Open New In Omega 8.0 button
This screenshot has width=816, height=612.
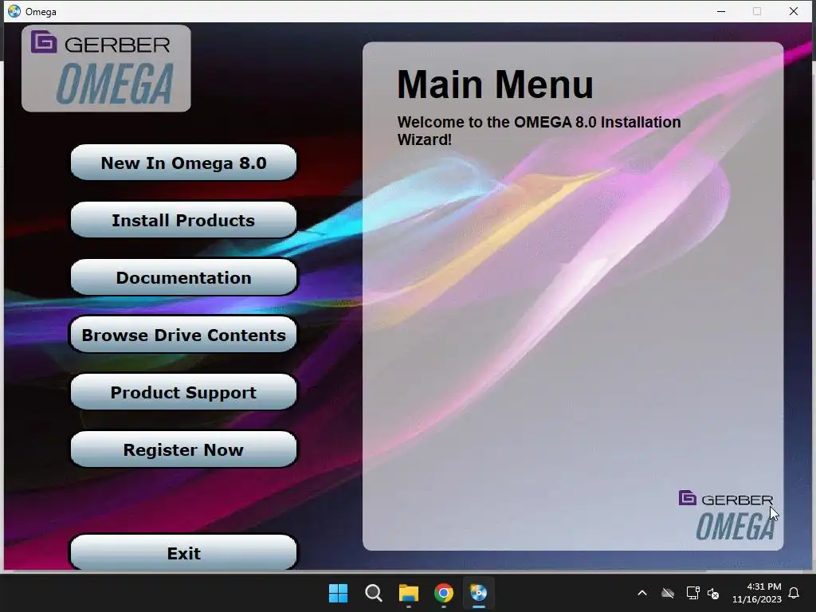[x=184, y=163]
